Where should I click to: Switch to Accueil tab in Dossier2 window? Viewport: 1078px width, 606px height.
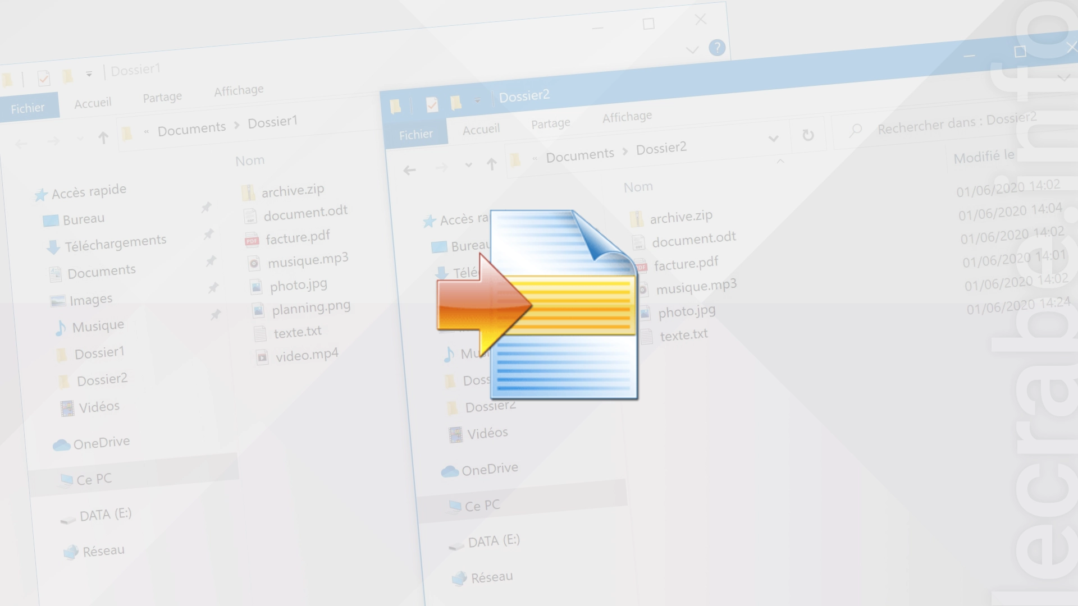point(481,130)
